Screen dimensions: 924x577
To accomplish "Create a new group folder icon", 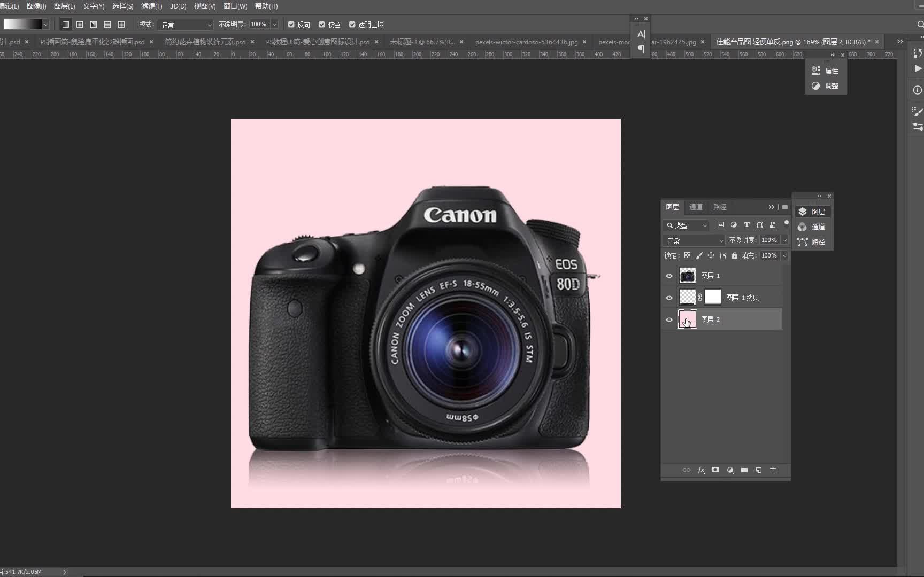I will (x=744, y=470).
